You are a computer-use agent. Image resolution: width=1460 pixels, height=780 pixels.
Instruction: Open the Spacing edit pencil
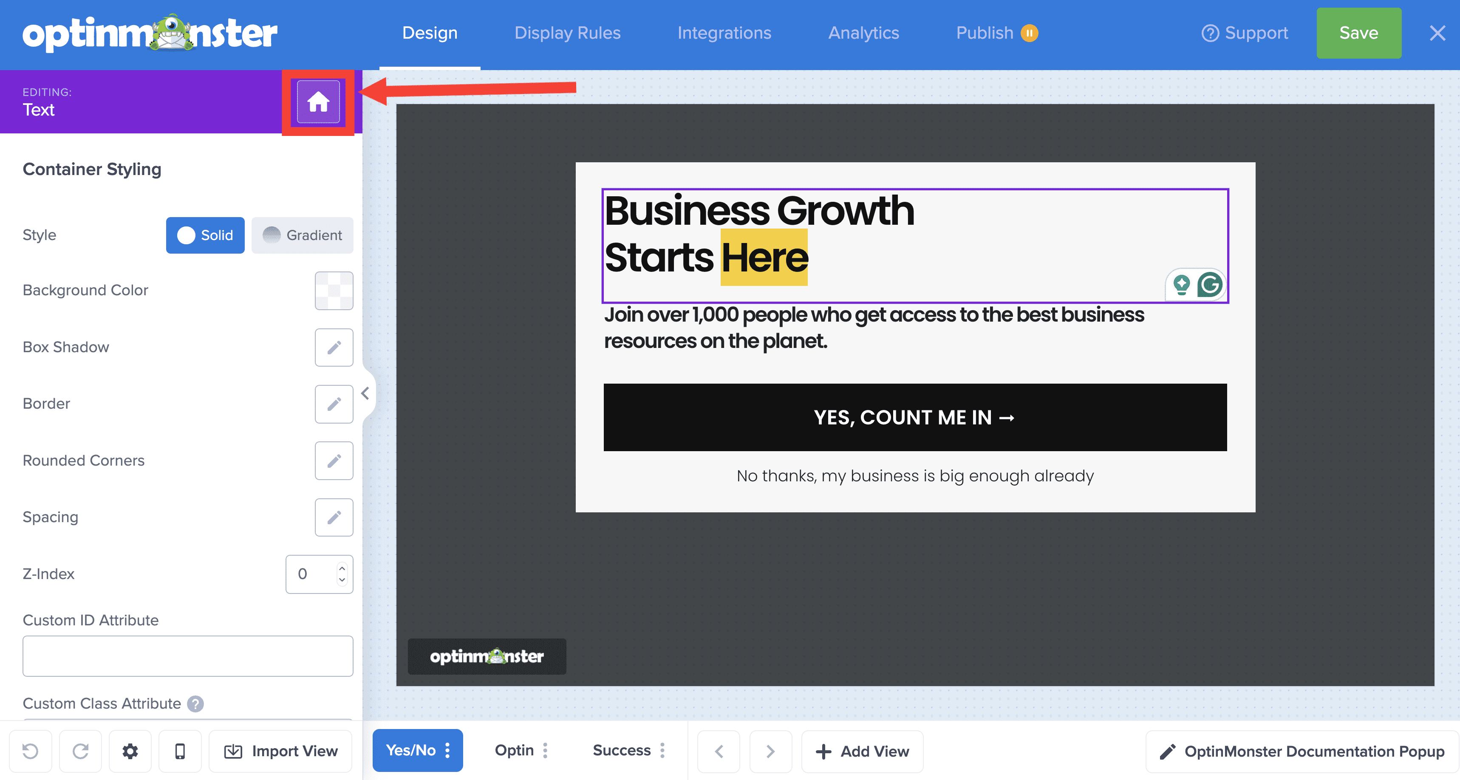click(x=334, y=517)
